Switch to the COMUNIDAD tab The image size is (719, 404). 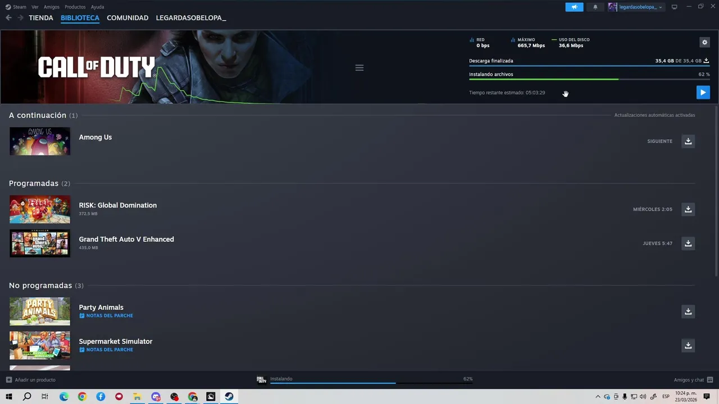[128, 18]
